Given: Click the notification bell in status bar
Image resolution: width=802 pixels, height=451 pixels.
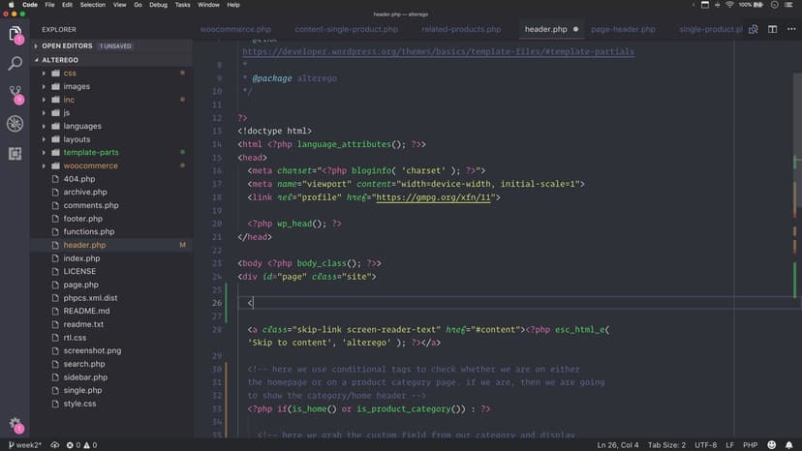Looking at the screenshot, I should pos(789,444).
